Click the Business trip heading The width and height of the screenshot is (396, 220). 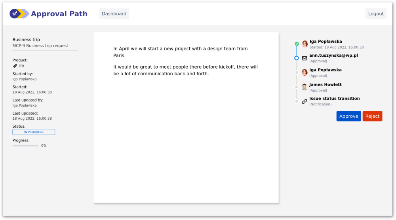pyautogui.click(x=26, y=40)
